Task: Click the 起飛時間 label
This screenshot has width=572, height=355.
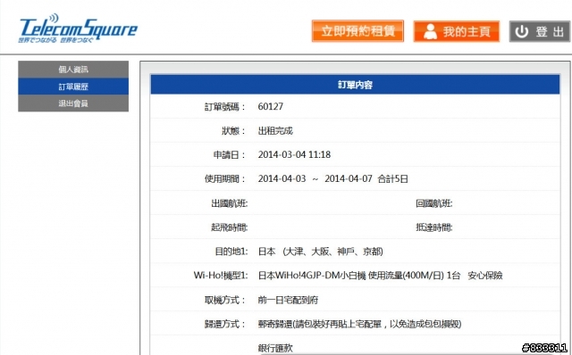Action: (229, 227)
